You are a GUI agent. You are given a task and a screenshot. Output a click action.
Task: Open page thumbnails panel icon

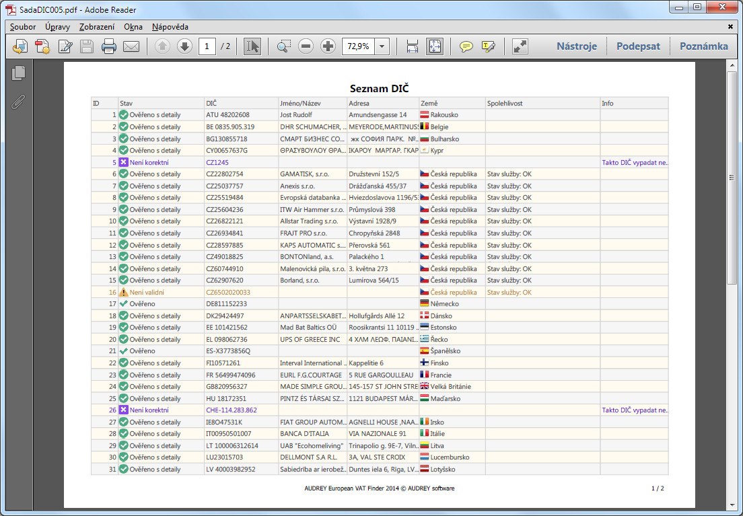18,73
